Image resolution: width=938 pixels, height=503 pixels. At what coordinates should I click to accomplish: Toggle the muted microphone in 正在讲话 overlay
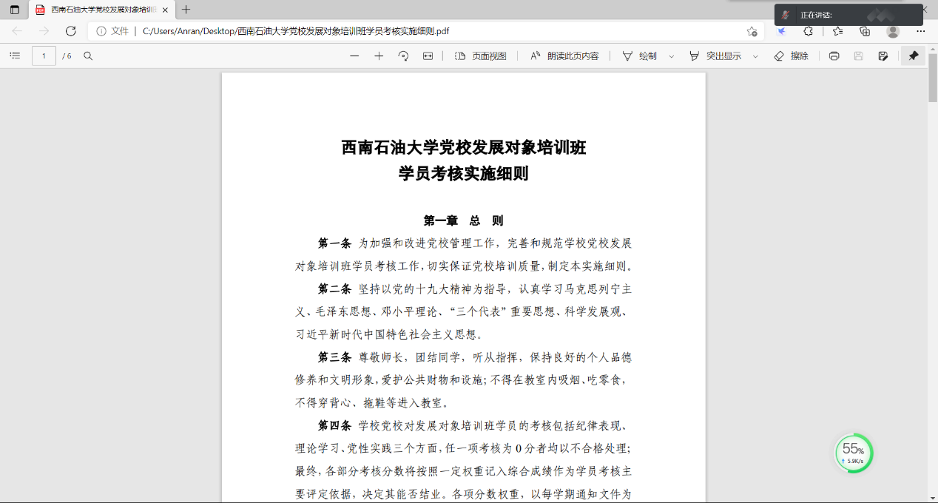(x=786, y=15)
